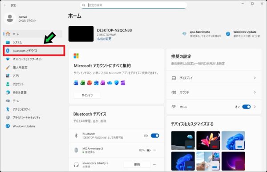Click the Wi-Fi row signal icon
The height and width of the screenshot is (172, 267).
point(174,107)
